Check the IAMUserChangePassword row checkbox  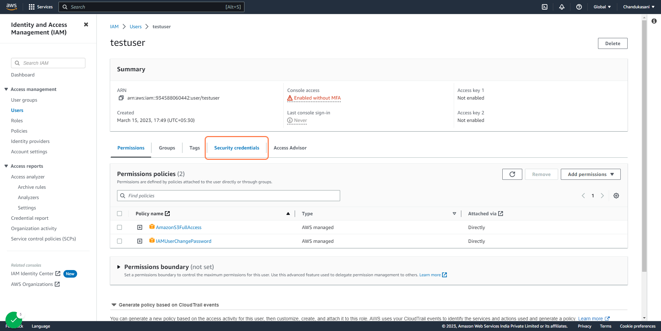(119, 241)
